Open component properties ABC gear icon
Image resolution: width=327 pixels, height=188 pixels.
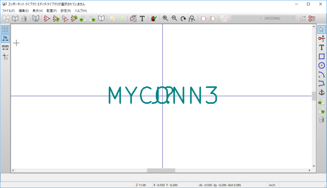(x=133, y=18)
